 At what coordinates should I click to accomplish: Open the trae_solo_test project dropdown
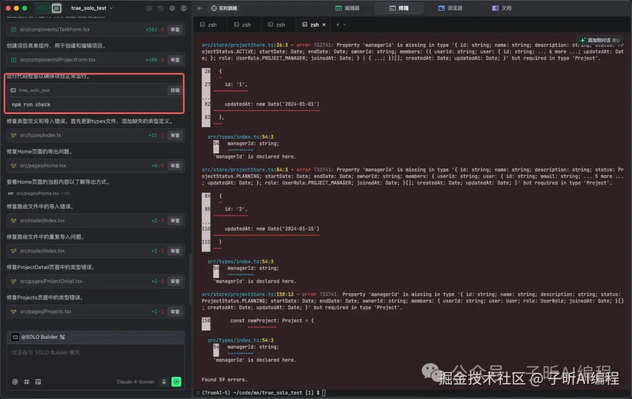pos(92,8)
